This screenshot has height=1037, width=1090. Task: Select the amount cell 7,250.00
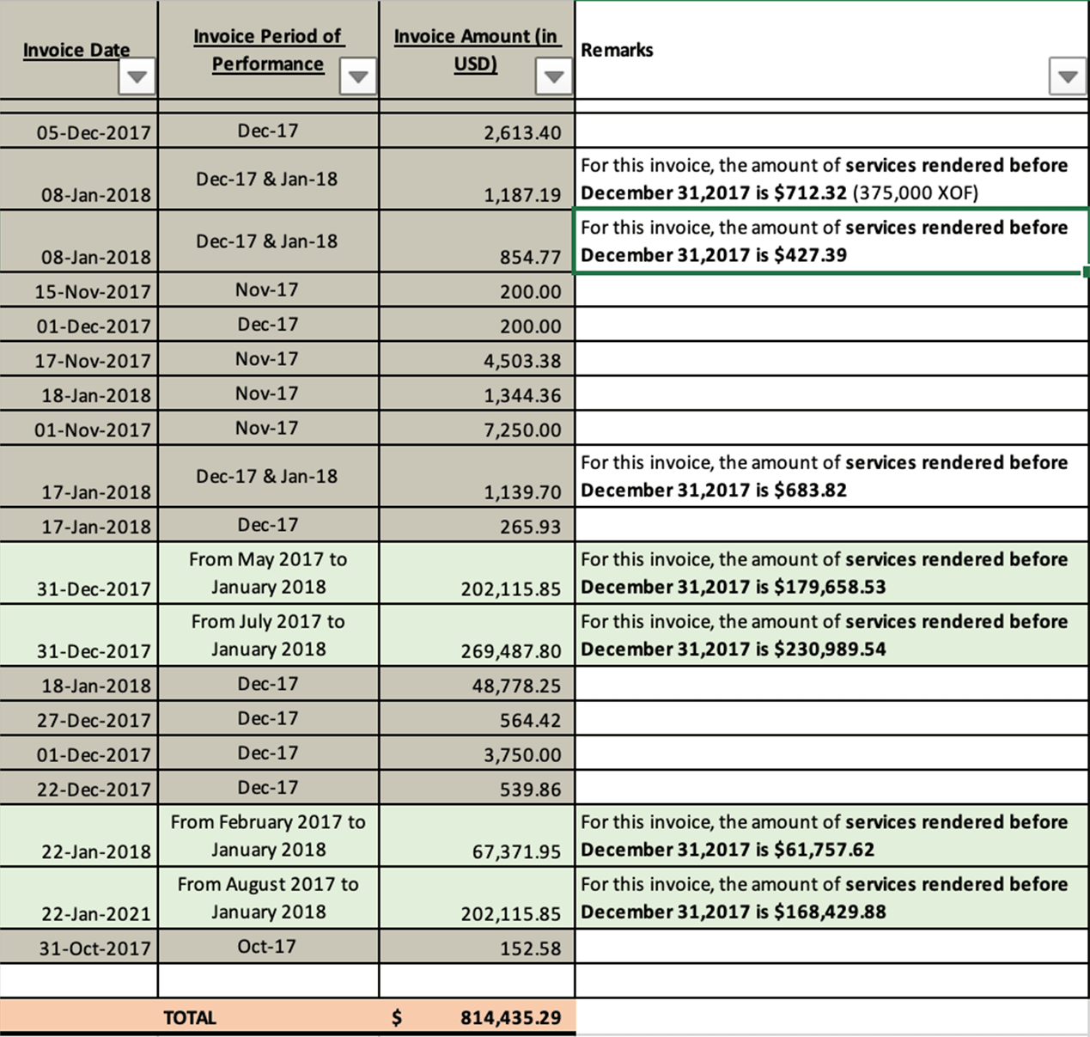tap(477, 428)
